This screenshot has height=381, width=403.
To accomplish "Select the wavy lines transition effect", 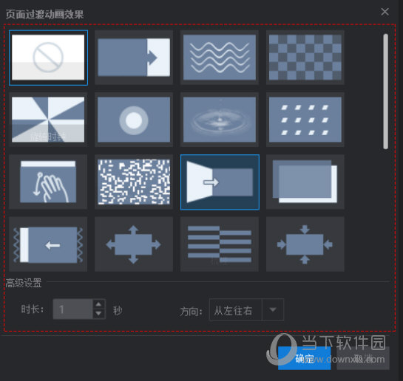I will (x=220, y=58).
